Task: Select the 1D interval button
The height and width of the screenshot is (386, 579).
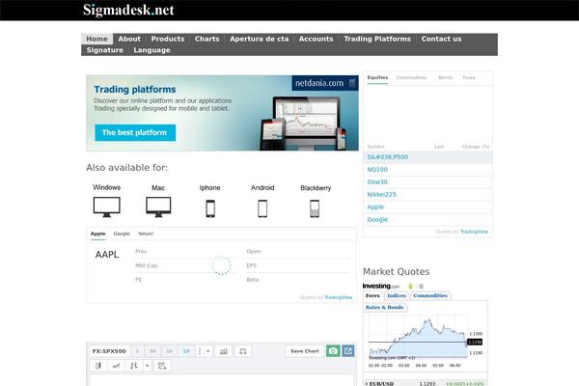Action: click(x=186, y=351)
